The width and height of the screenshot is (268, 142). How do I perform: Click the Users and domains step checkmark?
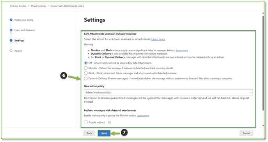[x=11, y=30]
